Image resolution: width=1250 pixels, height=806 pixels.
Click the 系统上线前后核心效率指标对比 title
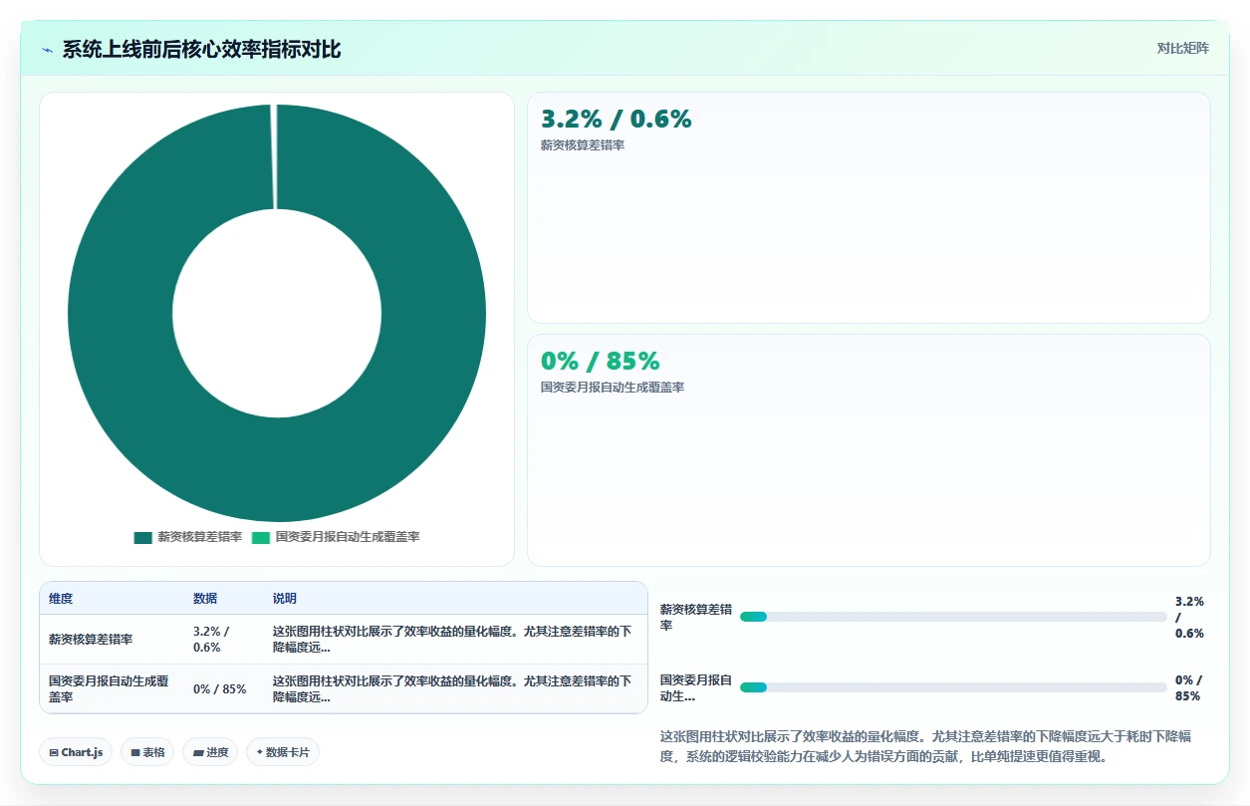point(202,50)
